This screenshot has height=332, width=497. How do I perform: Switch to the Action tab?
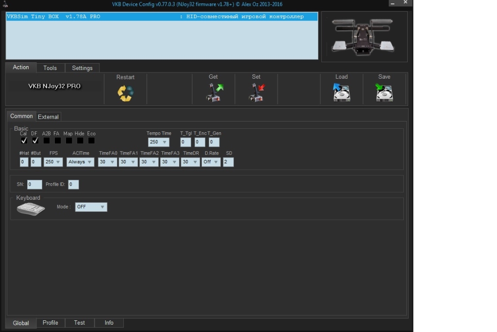(21, 67)
